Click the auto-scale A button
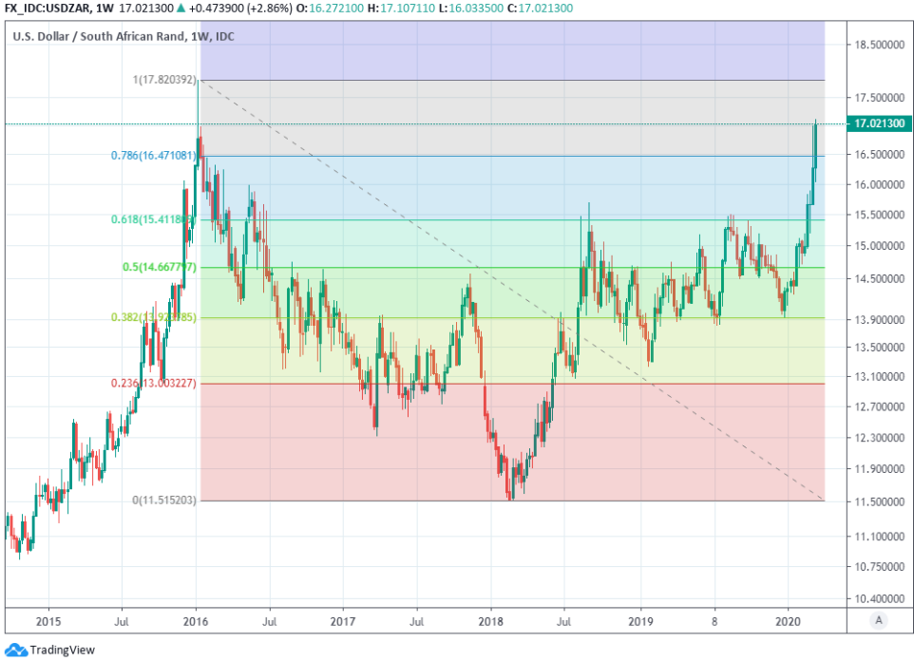 (x=879, y=620)
